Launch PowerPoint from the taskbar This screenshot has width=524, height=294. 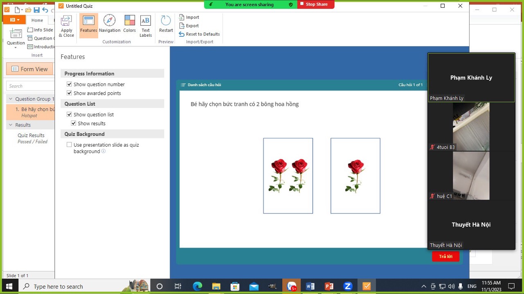(x=329, y=286)
